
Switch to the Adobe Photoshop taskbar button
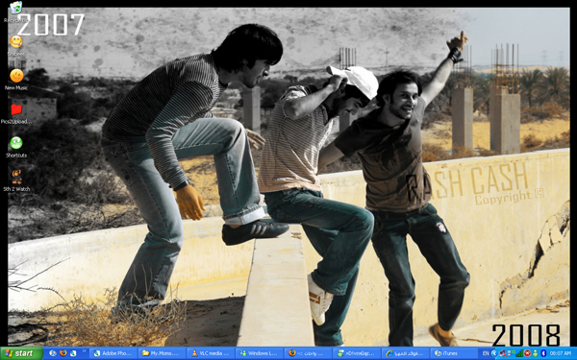113,353
